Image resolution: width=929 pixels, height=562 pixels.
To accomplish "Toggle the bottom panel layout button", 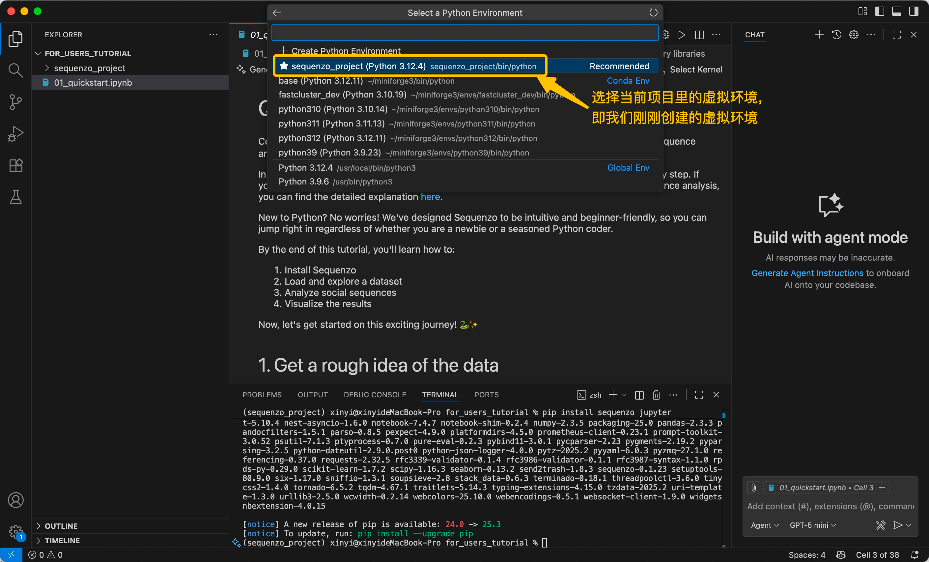I will 897,11.
